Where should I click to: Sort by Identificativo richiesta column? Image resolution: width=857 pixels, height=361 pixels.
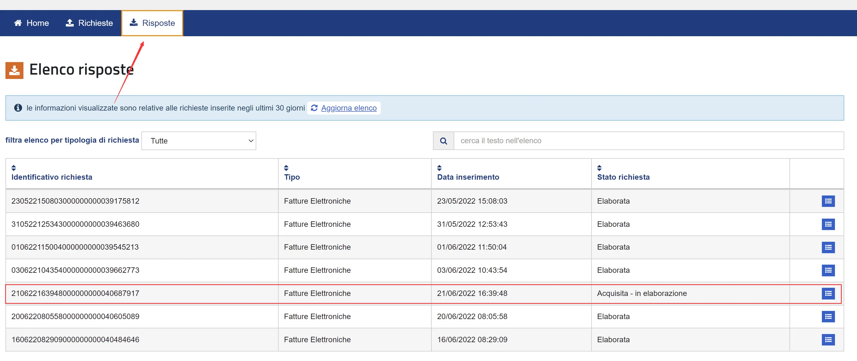pos(14,168)
